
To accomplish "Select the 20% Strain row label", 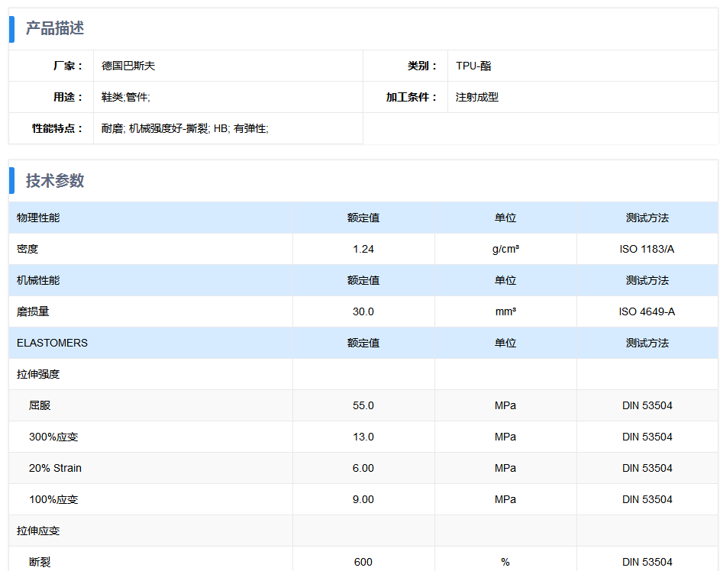I will click(55, 469).
